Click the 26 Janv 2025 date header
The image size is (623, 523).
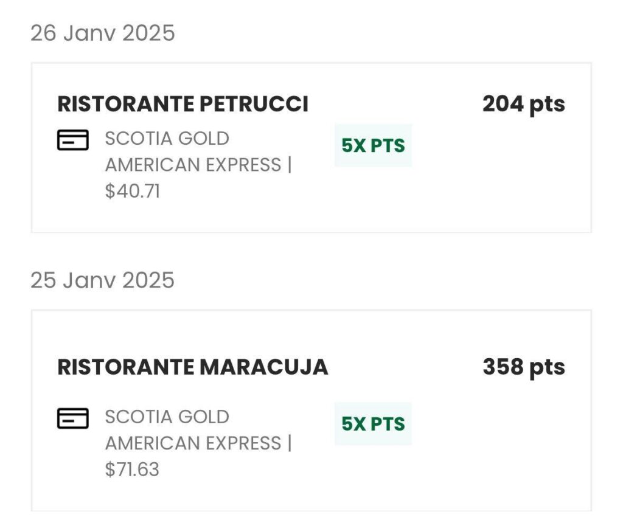(103, 33)
